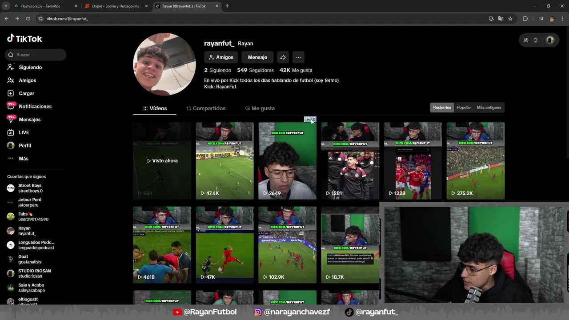The image size is (569, 320).
Task: Translate this page icon
Action: [501, 19]
